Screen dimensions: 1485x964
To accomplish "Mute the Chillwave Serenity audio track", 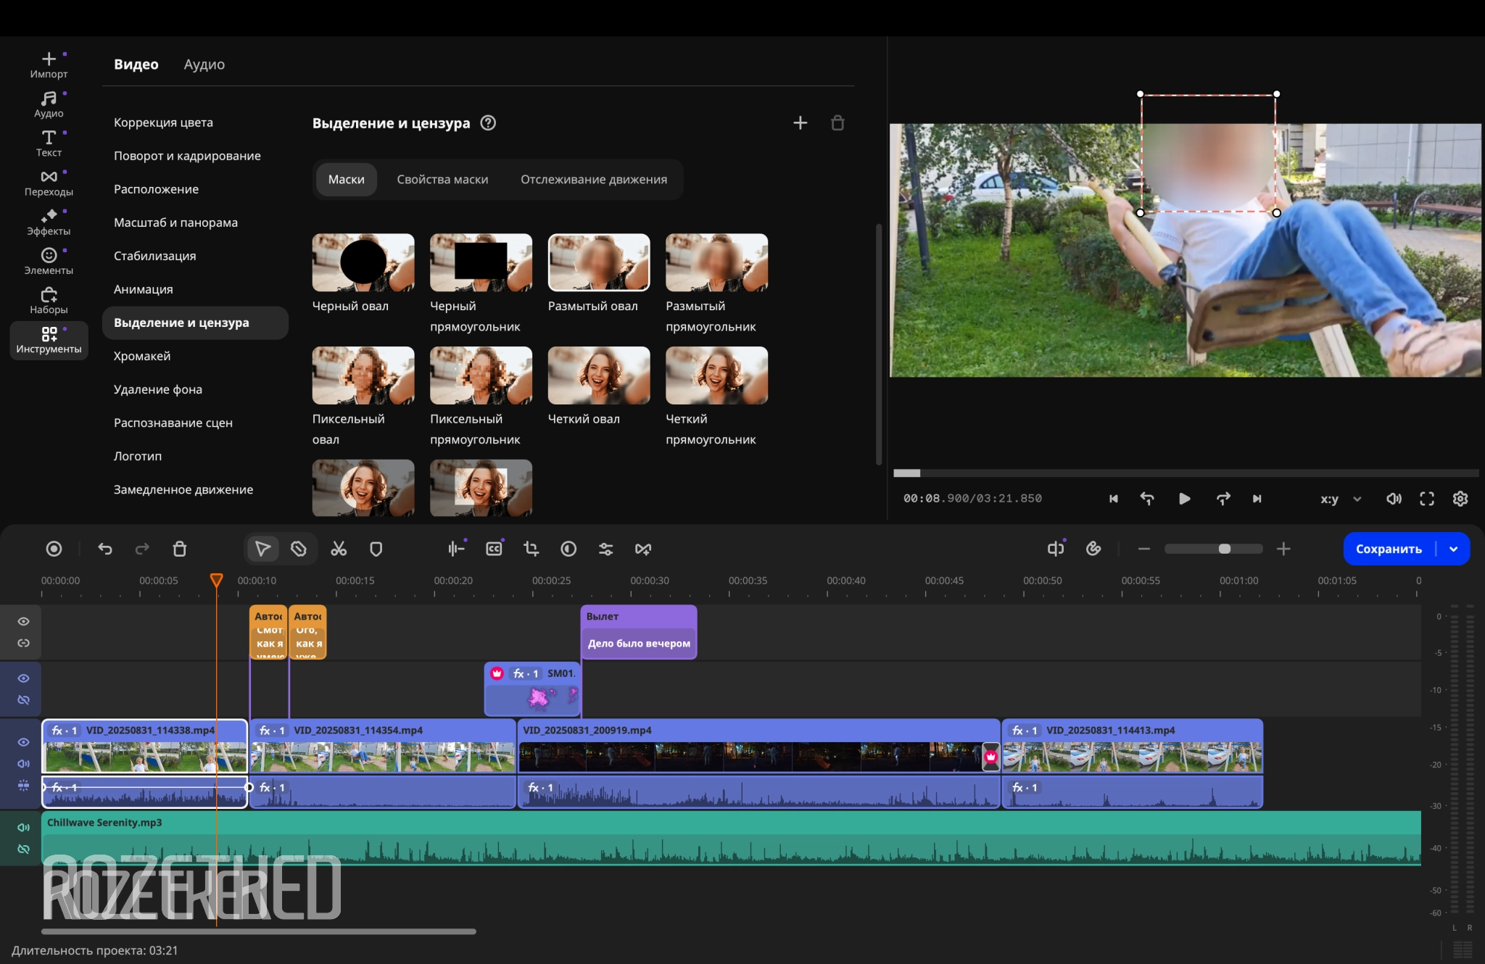I will pyautogui.click(x=23, y=827).
